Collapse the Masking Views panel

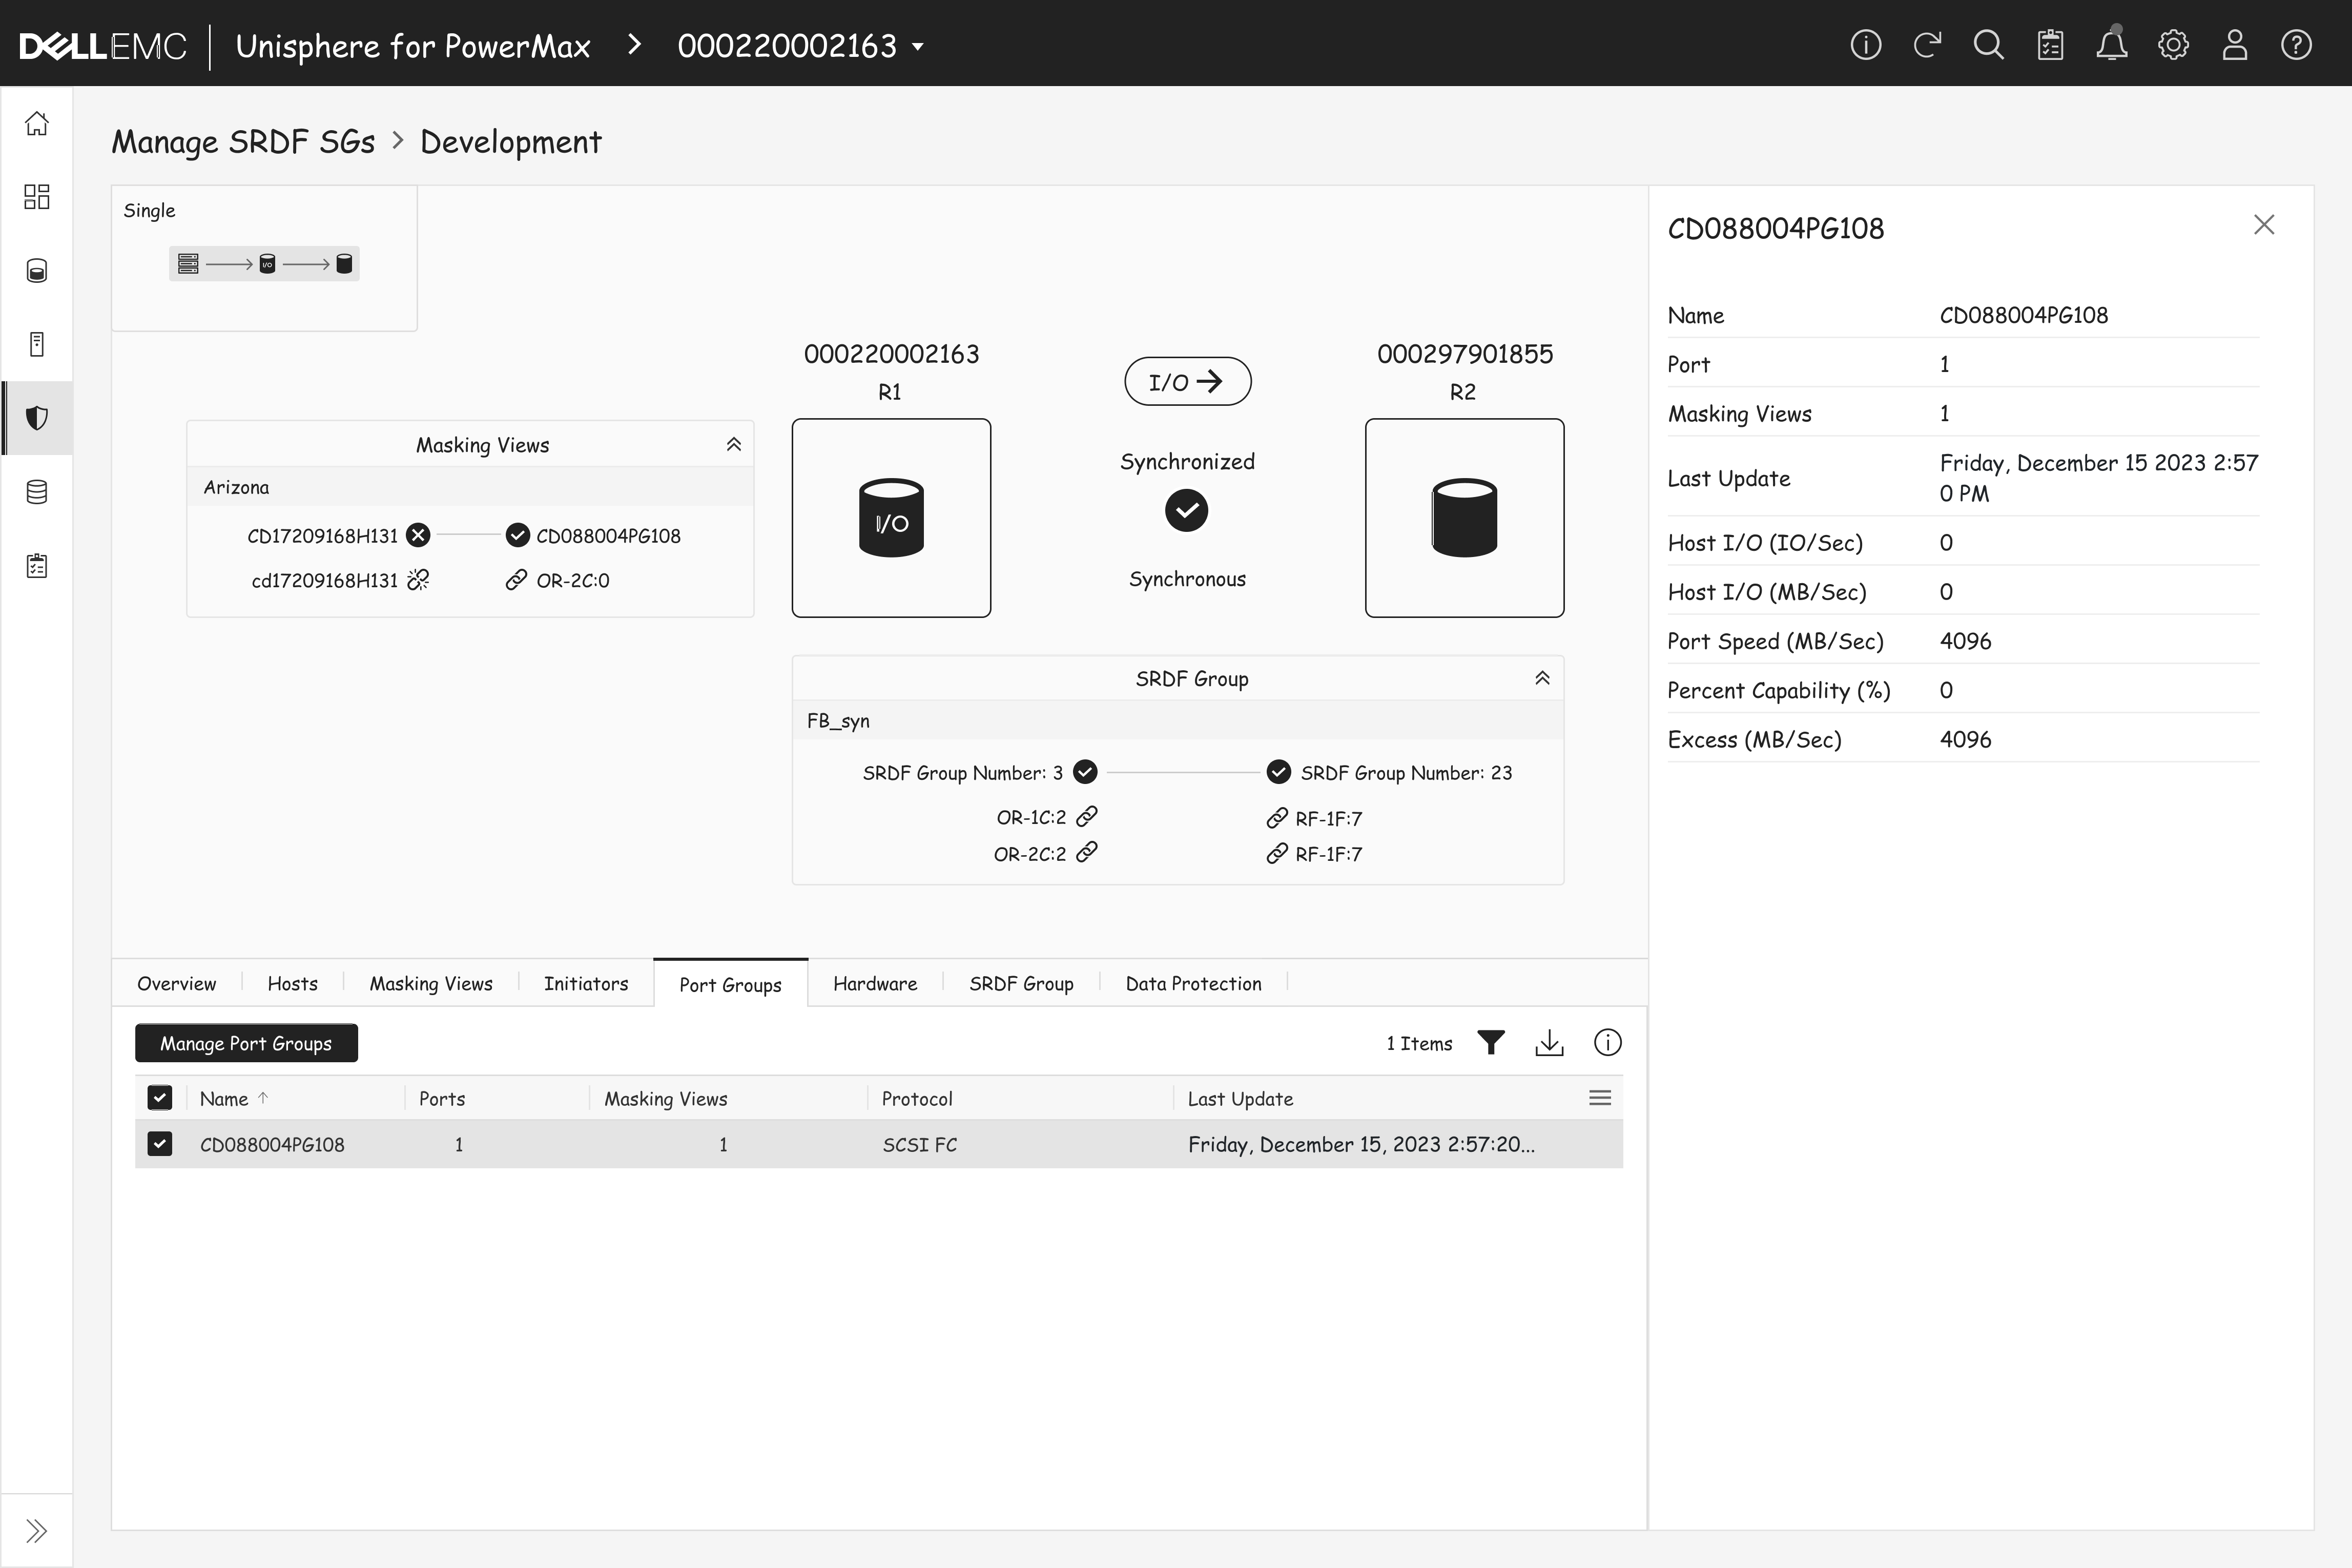(733, 445)
